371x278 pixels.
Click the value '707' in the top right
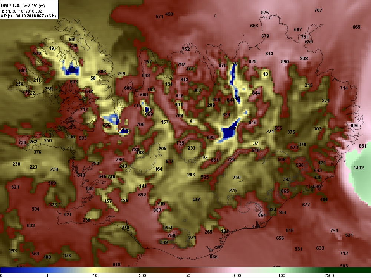point(318,10)
